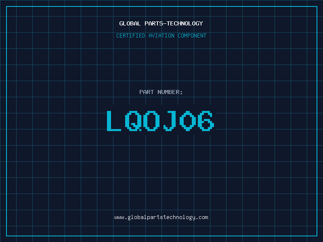Select the CERTIFIED AVIATION COMPONENT subtitle
The image size is (323, 242).
tap(161, 35)
